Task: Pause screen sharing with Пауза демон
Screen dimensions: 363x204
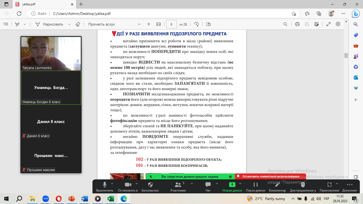Action: pos(256,187)
